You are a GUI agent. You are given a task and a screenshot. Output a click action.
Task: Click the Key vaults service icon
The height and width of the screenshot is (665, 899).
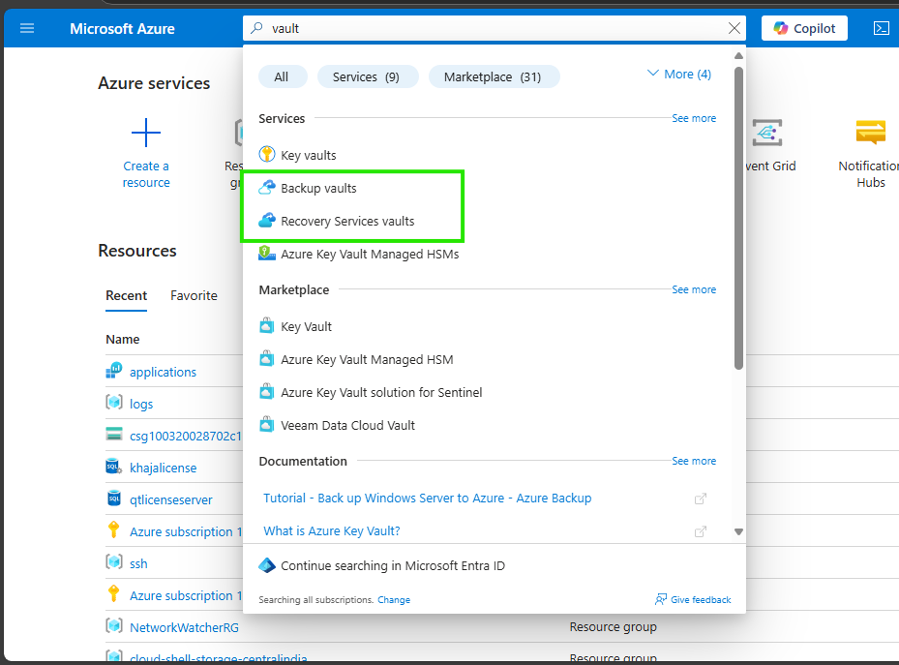coord(267,154)
